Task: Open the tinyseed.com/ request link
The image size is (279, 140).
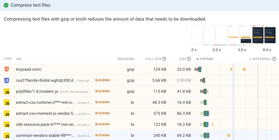Action: point(29,70)
